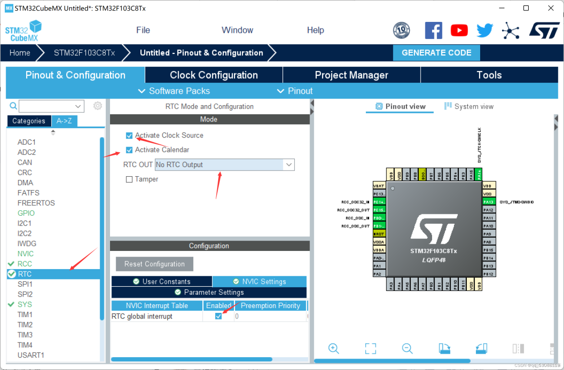
Task: Select RCC in the peripheral list
Action: (x=24, y=263)
